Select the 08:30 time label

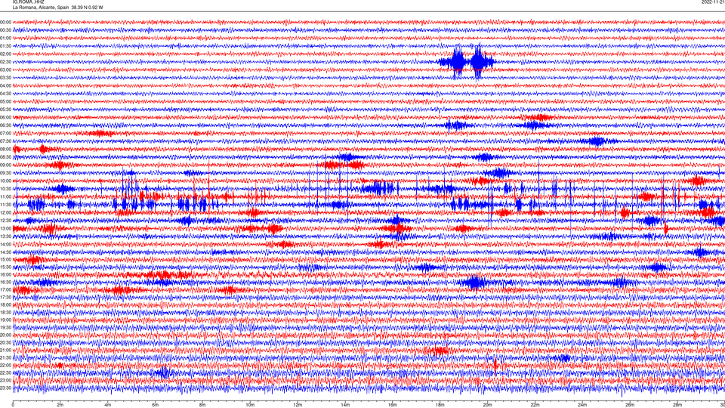point(5,157)
